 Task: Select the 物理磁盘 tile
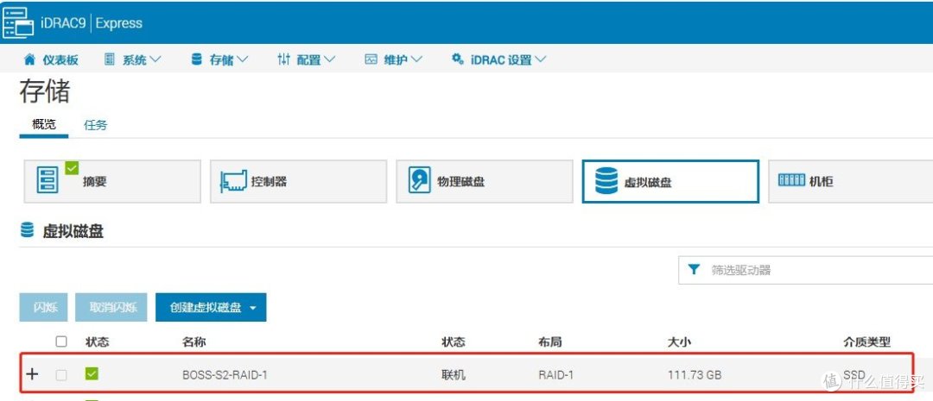[485, 181]
